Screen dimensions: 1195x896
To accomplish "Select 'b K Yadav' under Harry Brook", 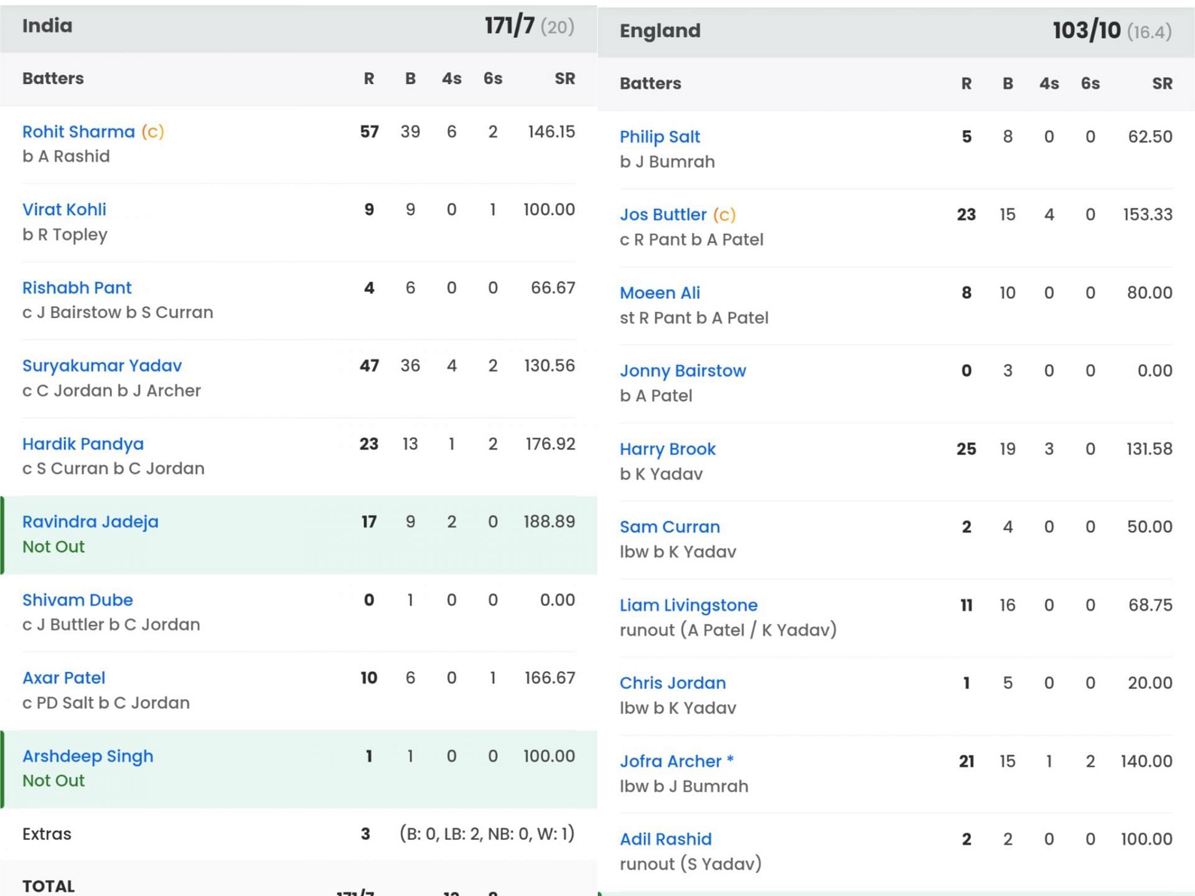I will click(x=661, y=474).
